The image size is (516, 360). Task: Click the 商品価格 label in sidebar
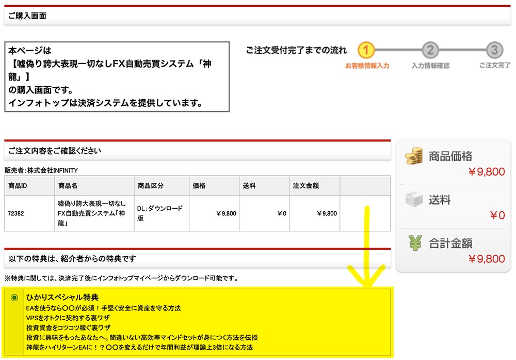click(450, 156)
